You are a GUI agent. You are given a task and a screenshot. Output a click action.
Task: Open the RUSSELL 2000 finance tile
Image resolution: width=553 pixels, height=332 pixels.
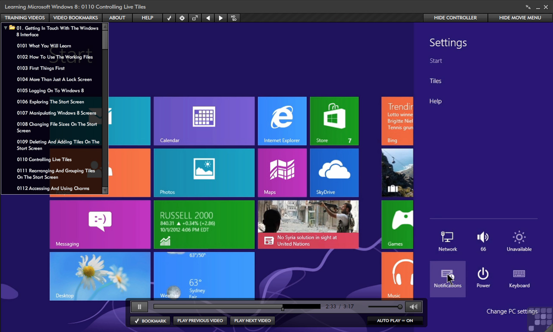pos(204,224)
